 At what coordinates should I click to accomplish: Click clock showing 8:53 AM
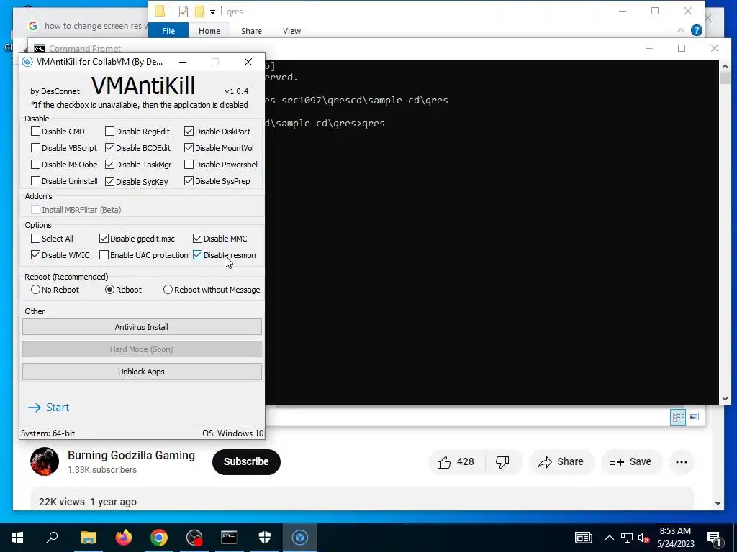click(x=675, y=531)
